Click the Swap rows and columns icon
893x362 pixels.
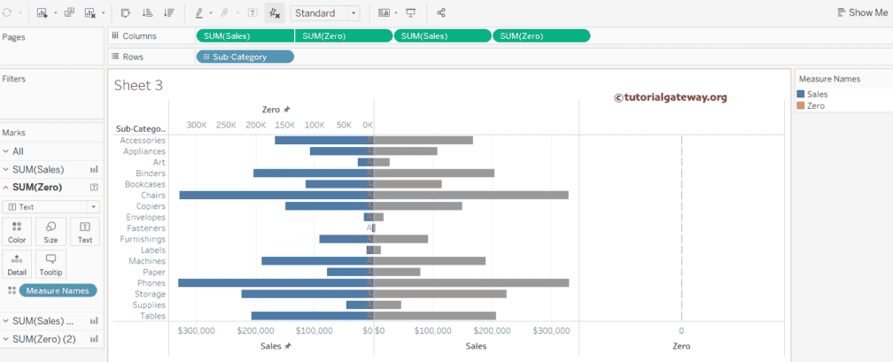[125, 13]
